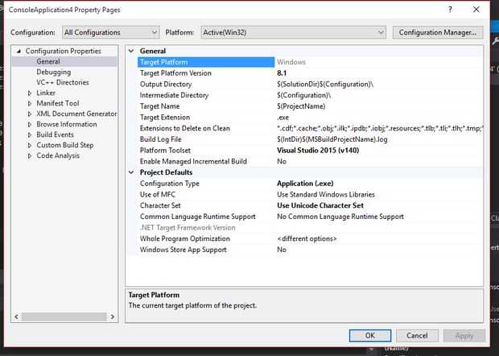Select the Build Events tree item
499x356 pixels.
[x=55, y=135]
